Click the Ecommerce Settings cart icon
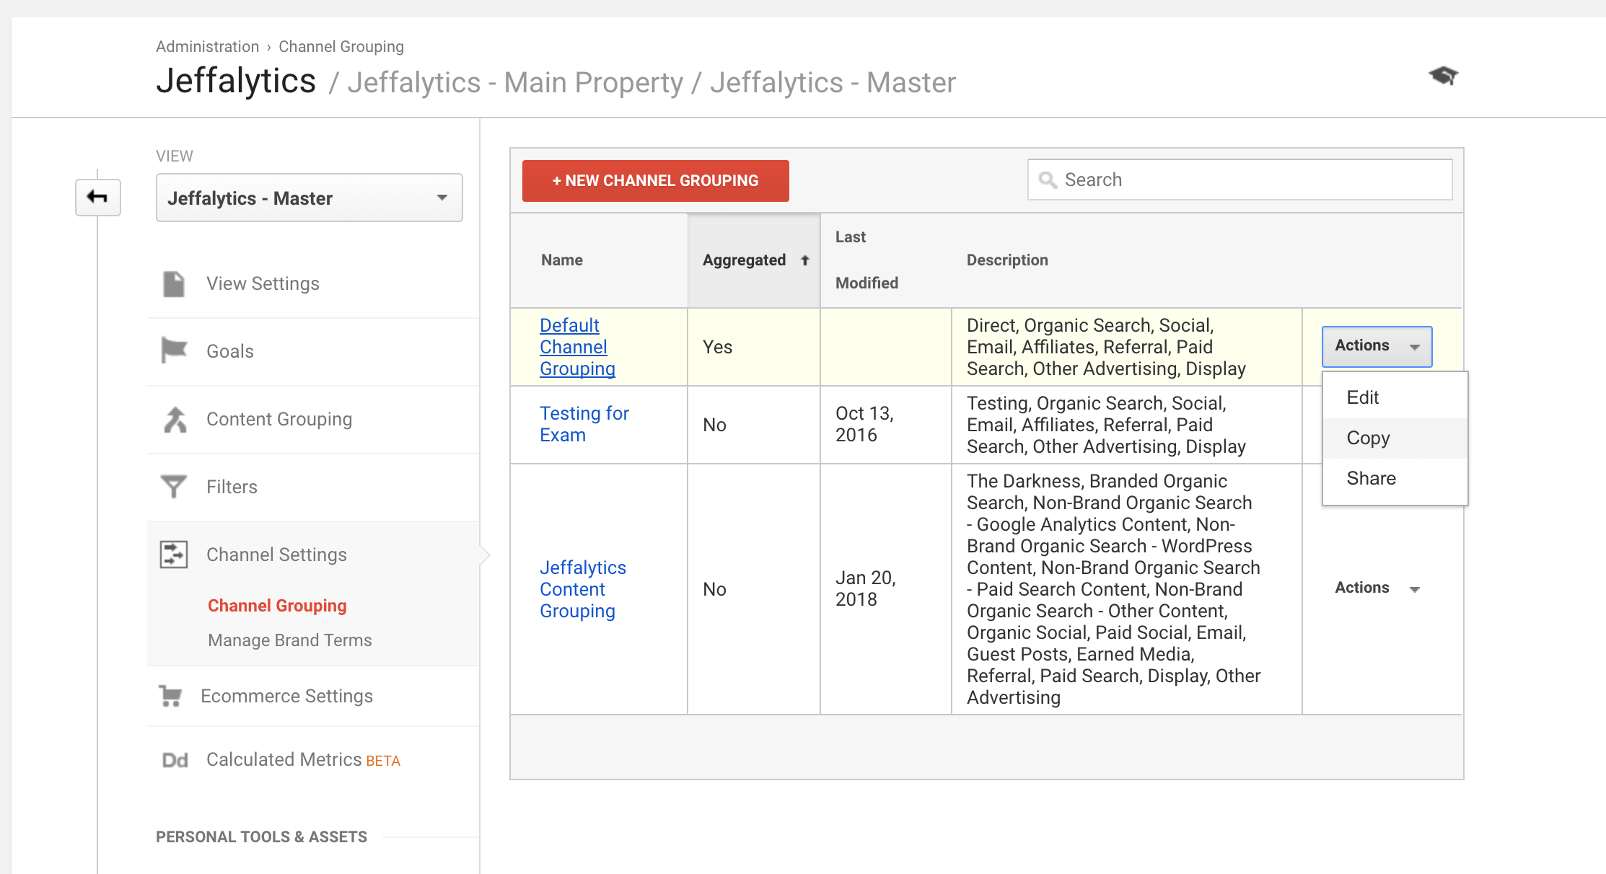The width and height of the screenshot is (1606, 874). 171,696
